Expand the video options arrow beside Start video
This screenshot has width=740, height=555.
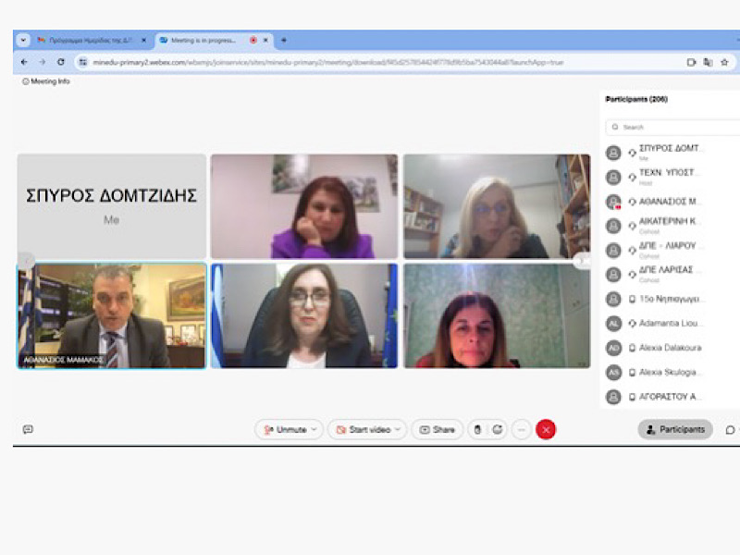coord(399,429)
